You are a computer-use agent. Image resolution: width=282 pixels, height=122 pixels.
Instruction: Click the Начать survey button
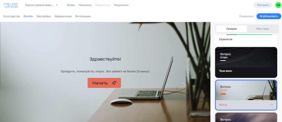[104, 83]
